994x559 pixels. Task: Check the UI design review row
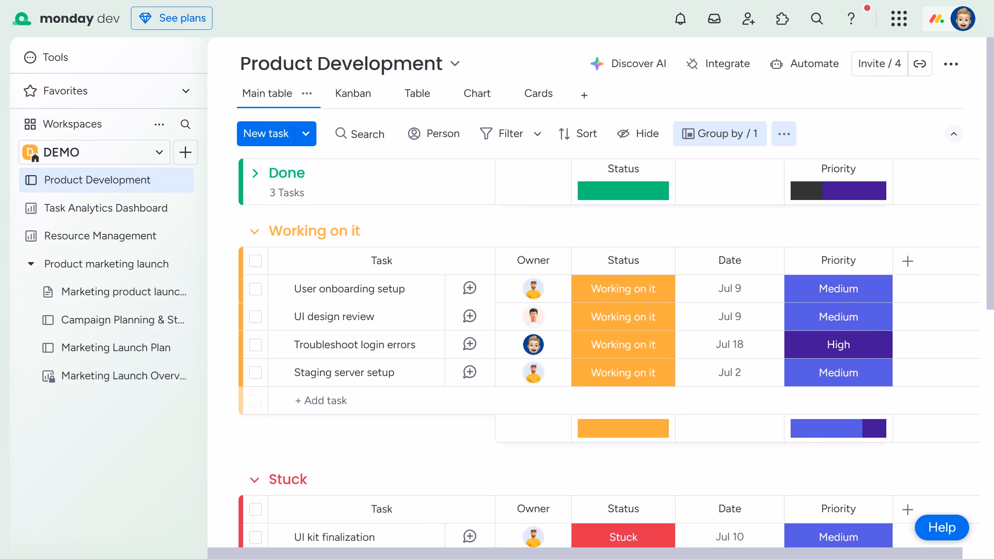(x=256, y=316)
